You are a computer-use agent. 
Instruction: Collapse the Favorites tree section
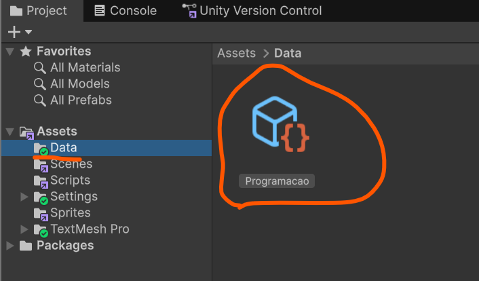(x=9, y=52)
